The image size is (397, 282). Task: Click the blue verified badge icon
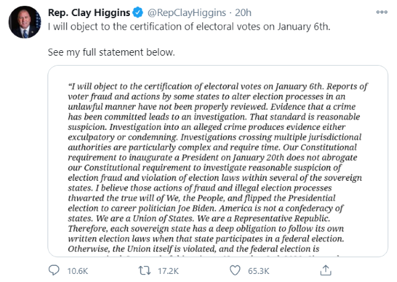[138, 13]
